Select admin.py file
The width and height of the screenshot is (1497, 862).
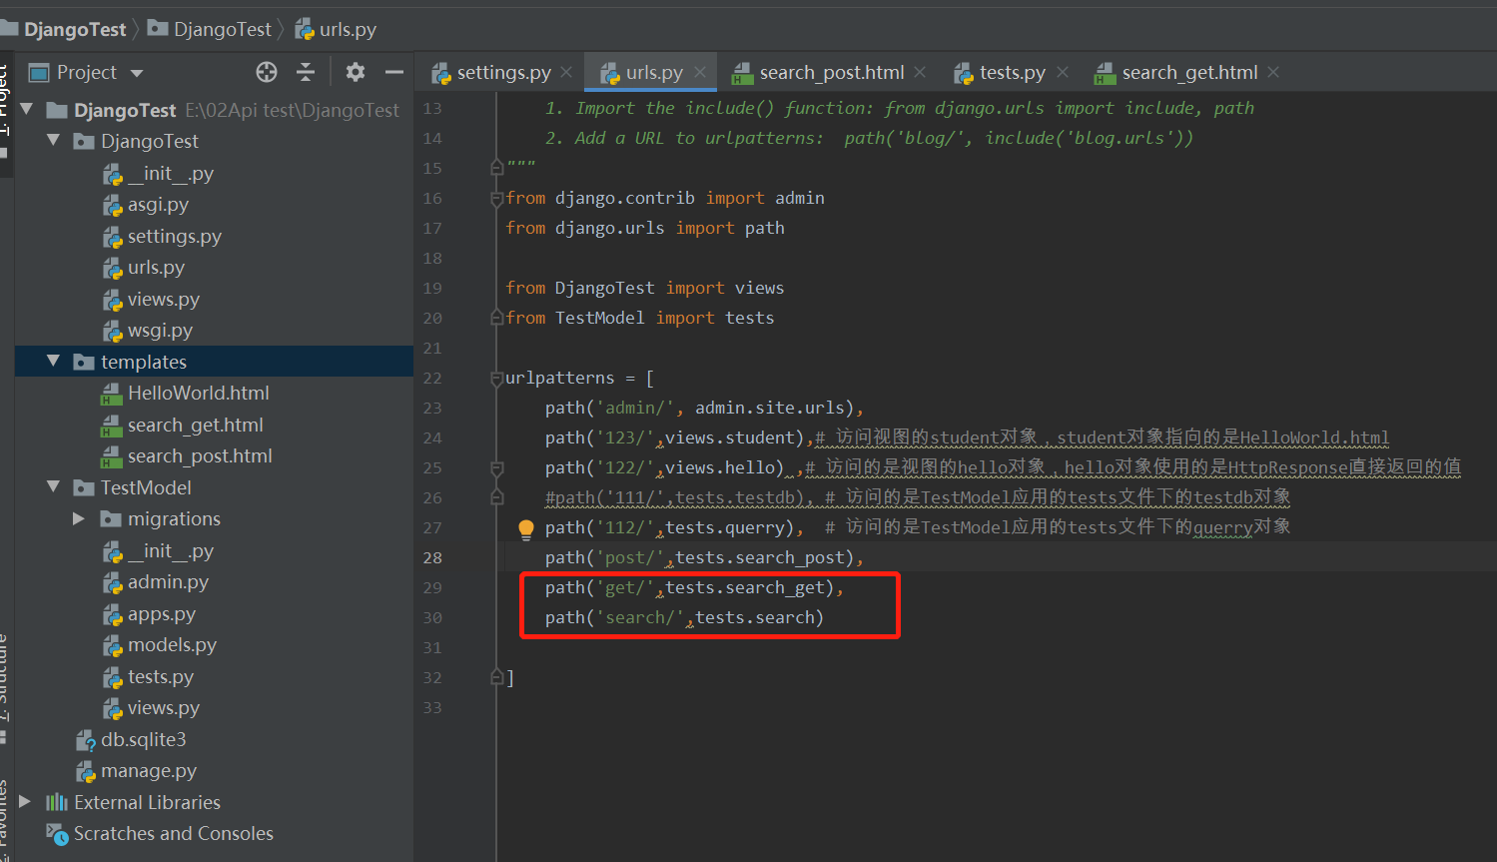(168, 581)
